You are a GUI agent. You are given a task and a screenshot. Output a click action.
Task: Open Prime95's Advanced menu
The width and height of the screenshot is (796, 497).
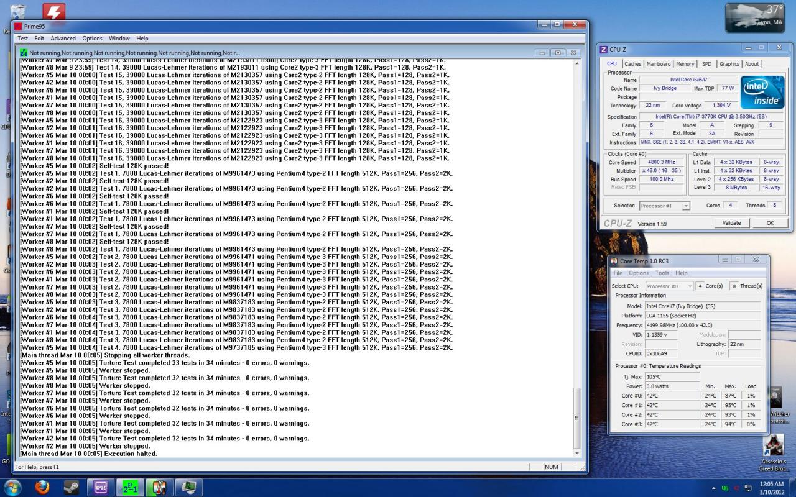[x=63, y=39]
